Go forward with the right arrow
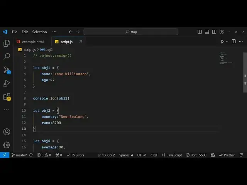The width and height of the screenshot is (247, 185). (78, 32)
